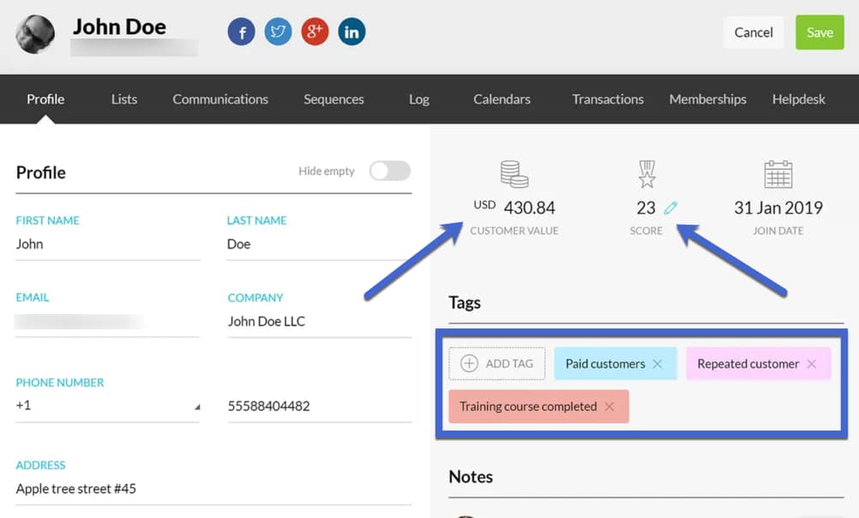Open the LinkedIn profile icon
Image resolution: width=859 pixels, height=518 pixels.
point(351,31)
